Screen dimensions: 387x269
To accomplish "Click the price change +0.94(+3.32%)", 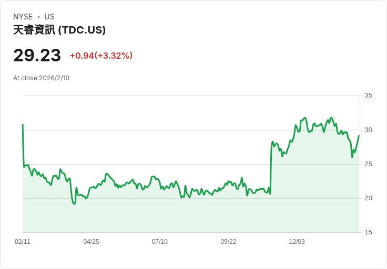I will click(101, 56).
